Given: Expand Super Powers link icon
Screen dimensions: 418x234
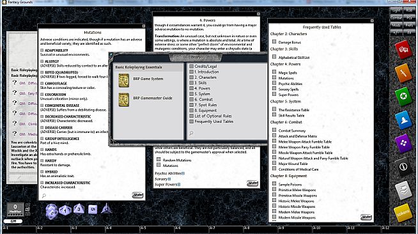Looking at the screenshot, I should [x=179, y=184].
